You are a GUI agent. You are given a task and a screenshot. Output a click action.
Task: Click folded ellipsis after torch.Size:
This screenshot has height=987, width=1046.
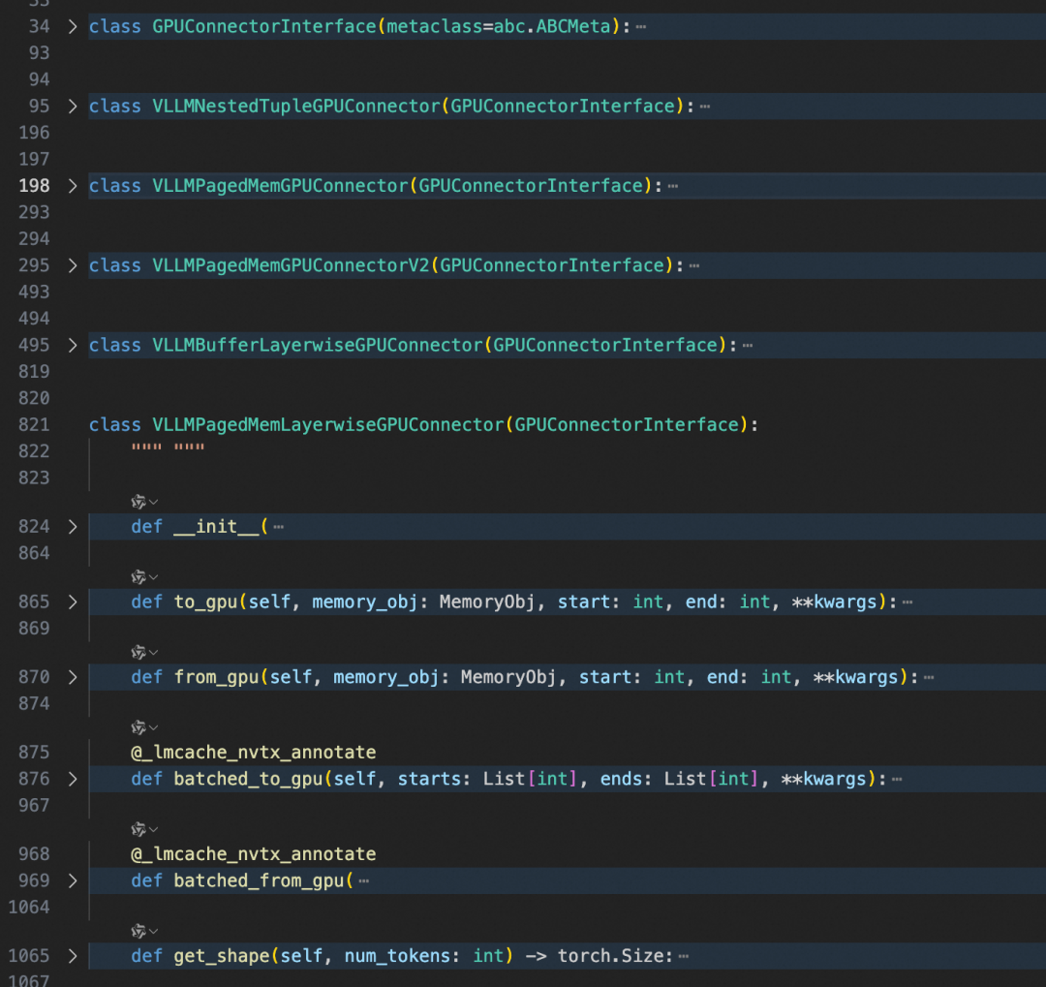[x=683, y=956]
